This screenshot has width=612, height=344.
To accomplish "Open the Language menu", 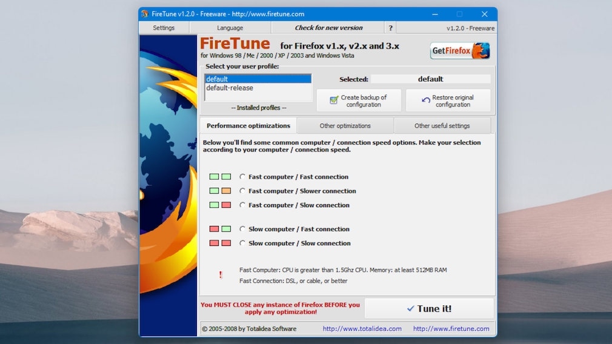I will [x=230, y=28].
